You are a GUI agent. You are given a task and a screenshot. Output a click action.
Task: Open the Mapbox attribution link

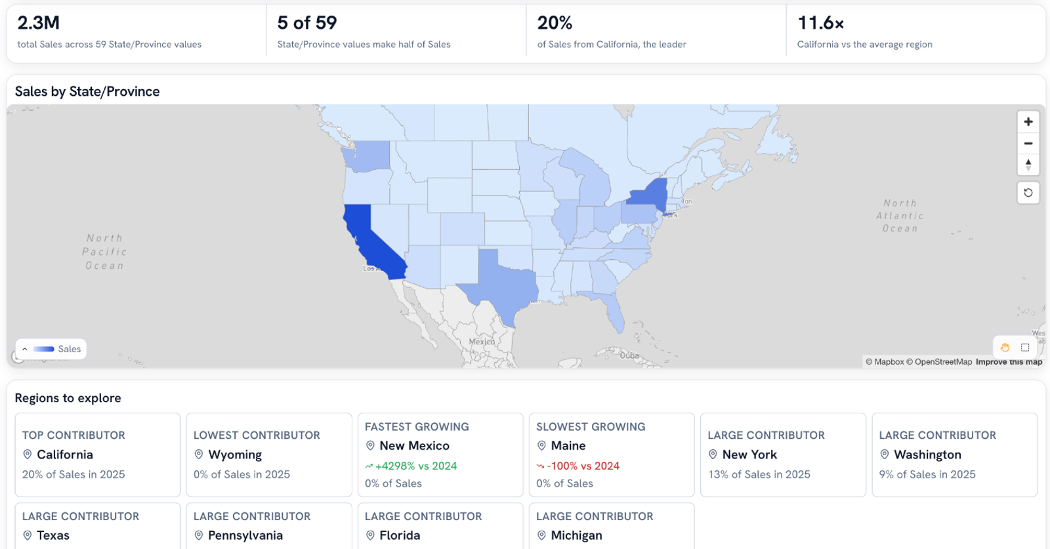[885, 362]
